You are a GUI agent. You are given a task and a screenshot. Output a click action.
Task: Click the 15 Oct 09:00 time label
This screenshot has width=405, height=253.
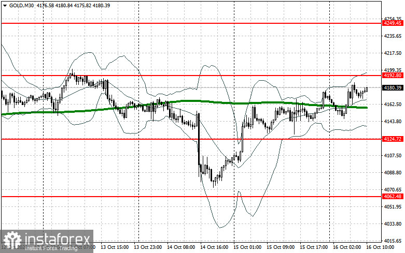coord(281,247)
